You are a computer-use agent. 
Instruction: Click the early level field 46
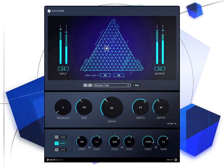point(105,75)
